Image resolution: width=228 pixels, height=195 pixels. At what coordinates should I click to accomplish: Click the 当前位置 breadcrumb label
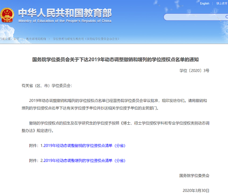click(6, 39)
